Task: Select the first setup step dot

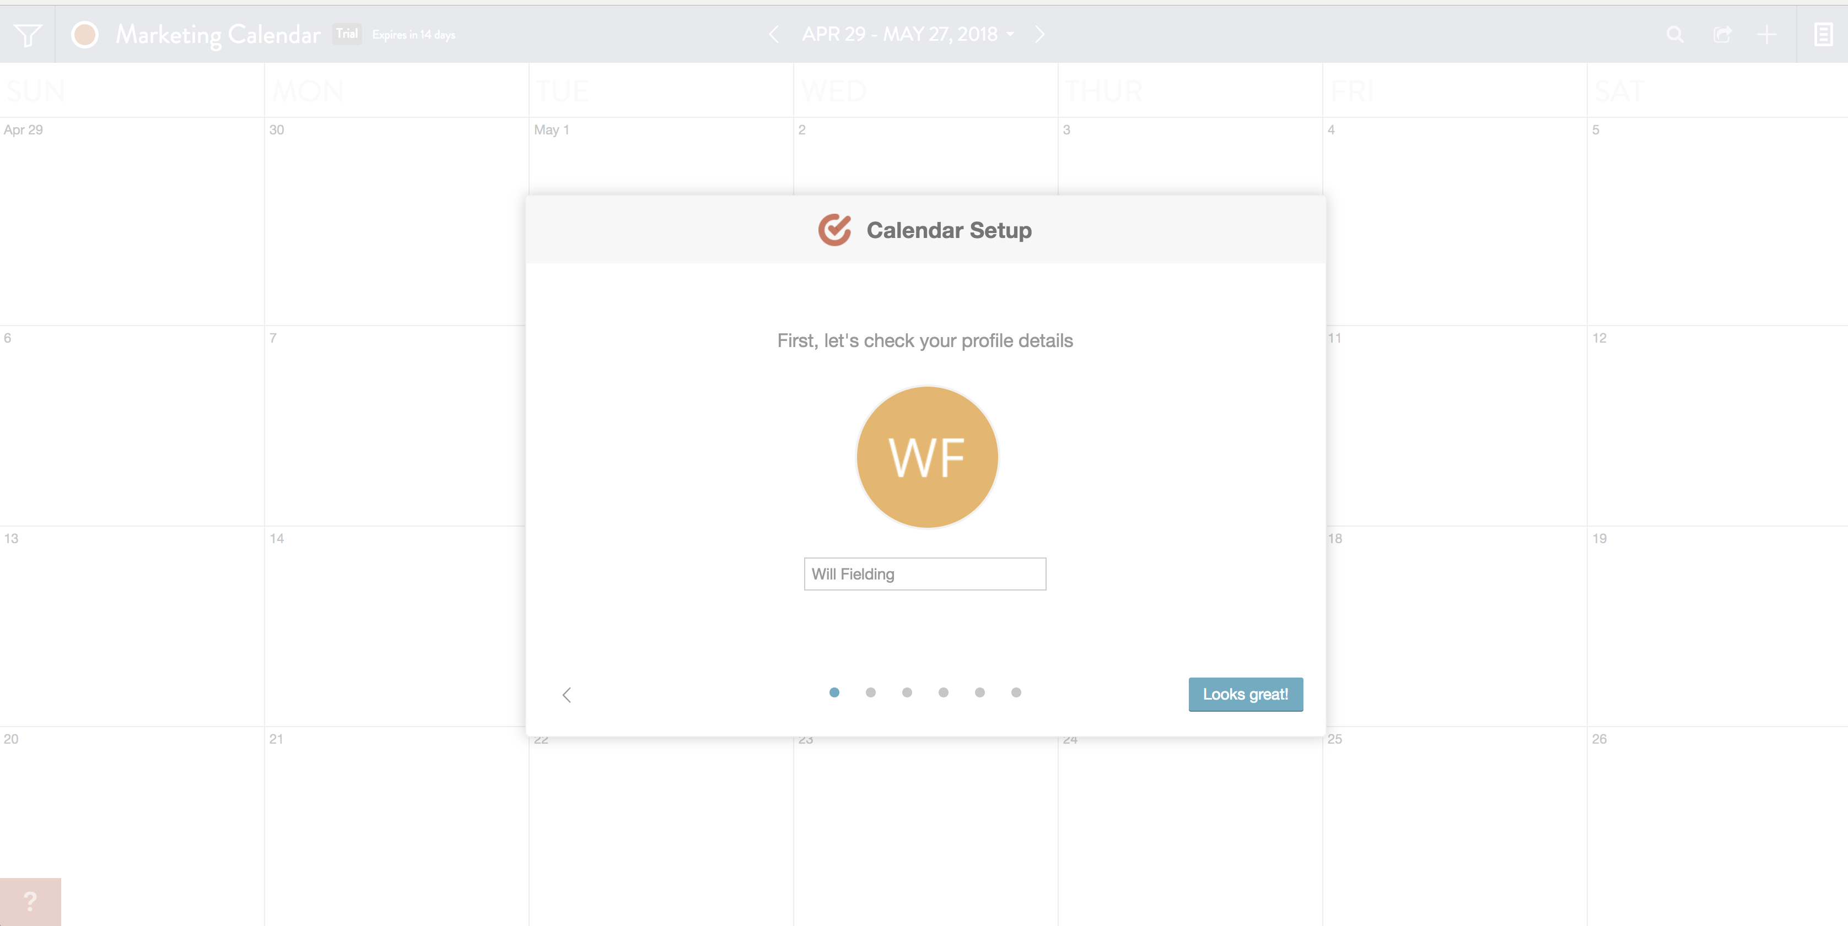Action: tap(833, 692)
